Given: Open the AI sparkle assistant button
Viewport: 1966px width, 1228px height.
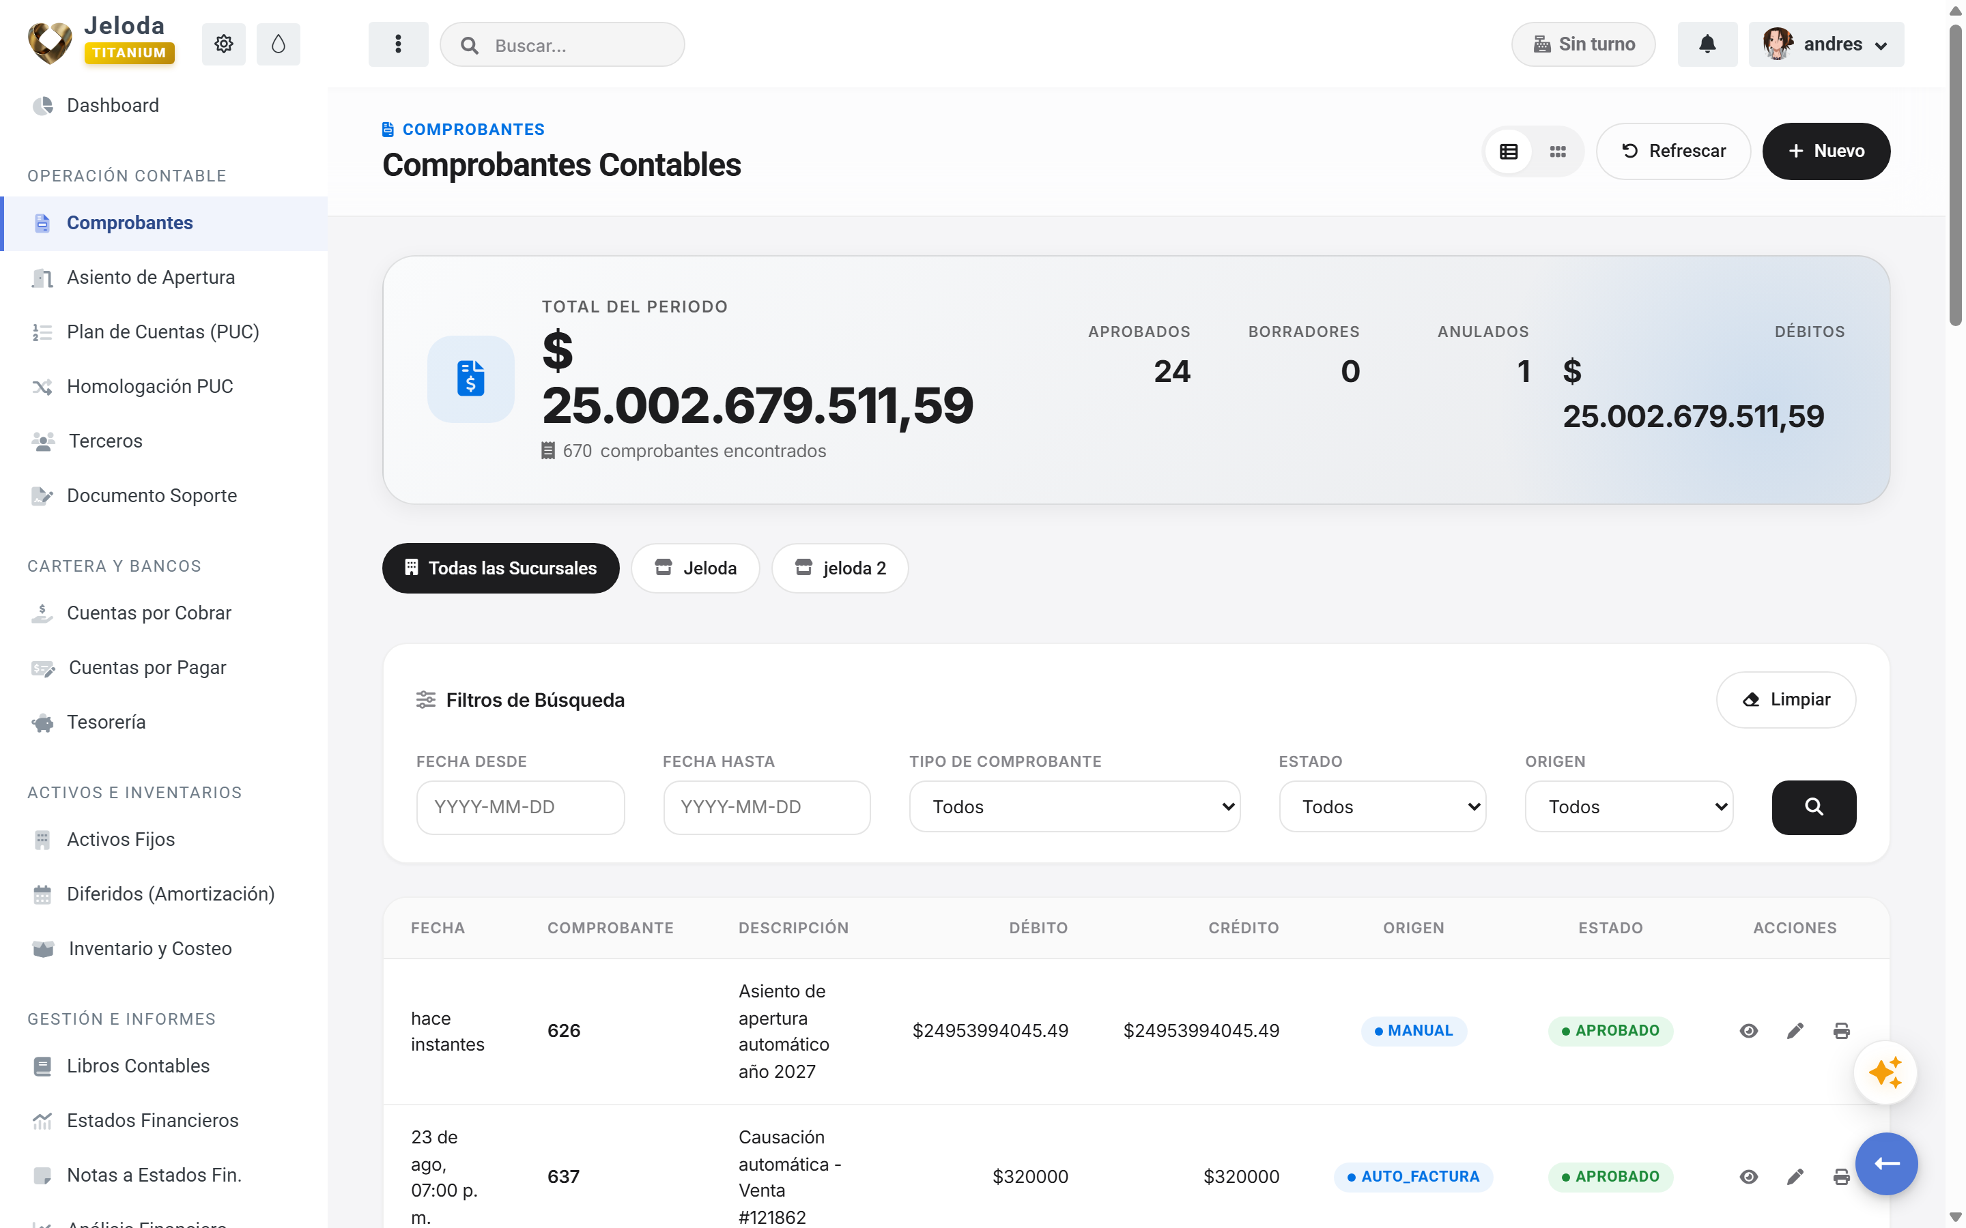Looking at the screenshot, I should 1885,1073.
